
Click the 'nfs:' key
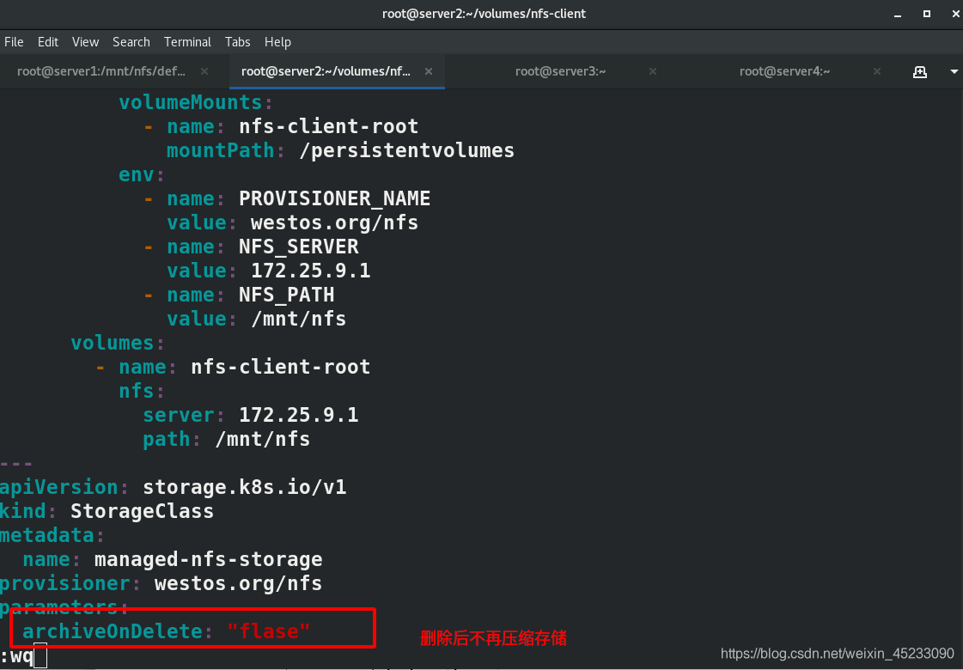point(142,391)
